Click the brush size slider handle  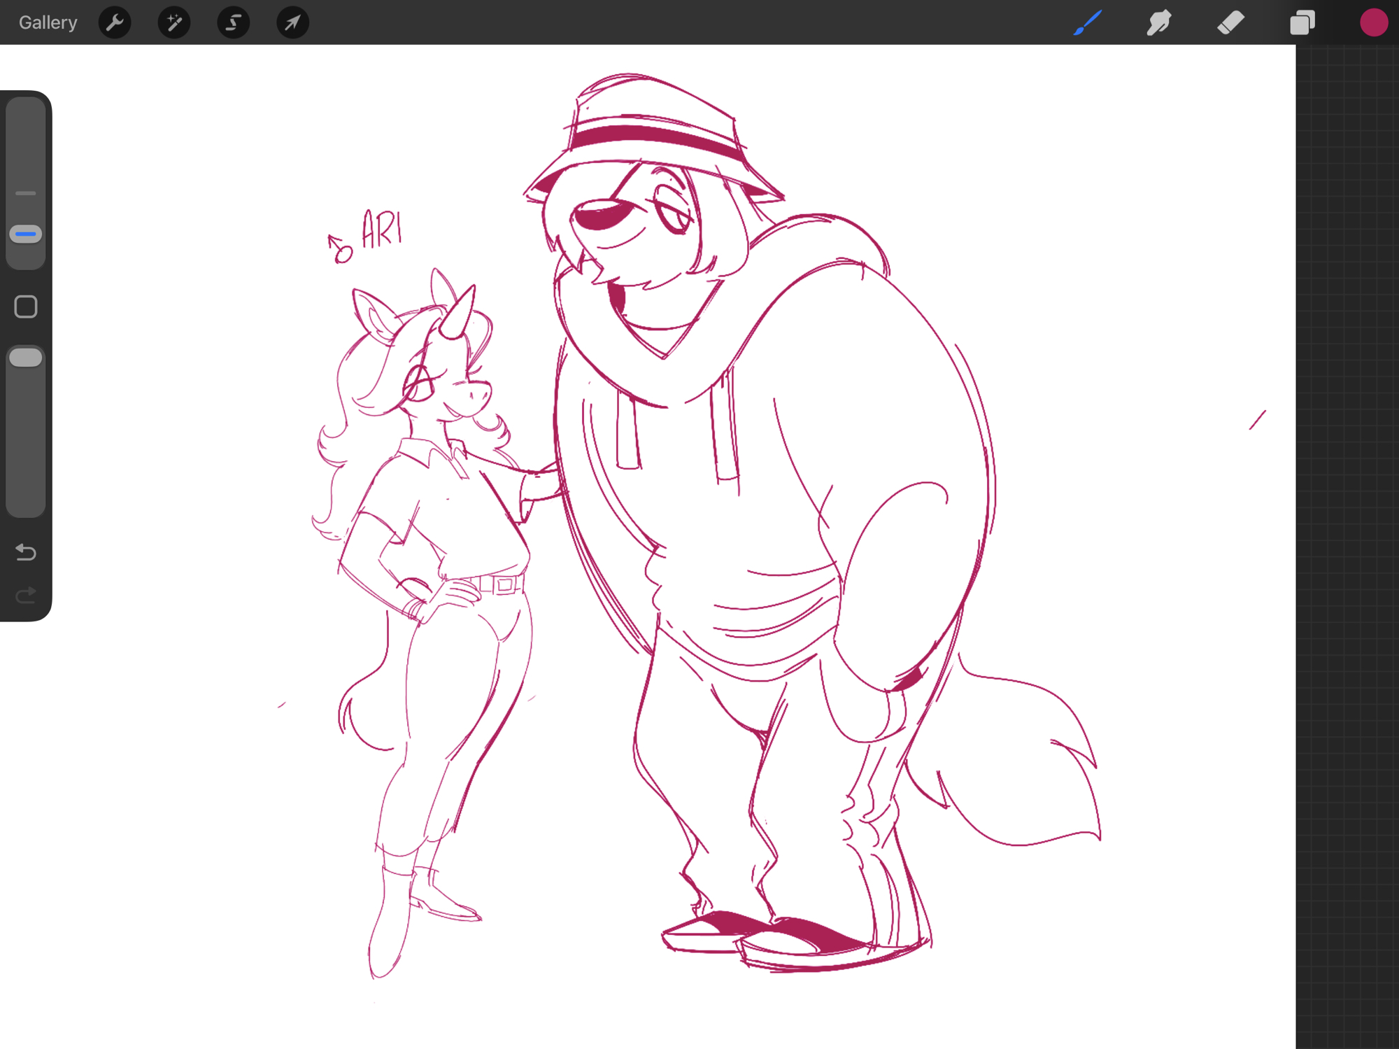(x=26, y=234)
